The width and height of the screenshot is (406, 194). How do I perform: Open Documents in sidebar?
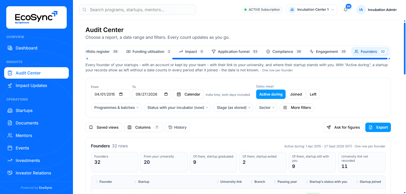(x=36, y=123)
